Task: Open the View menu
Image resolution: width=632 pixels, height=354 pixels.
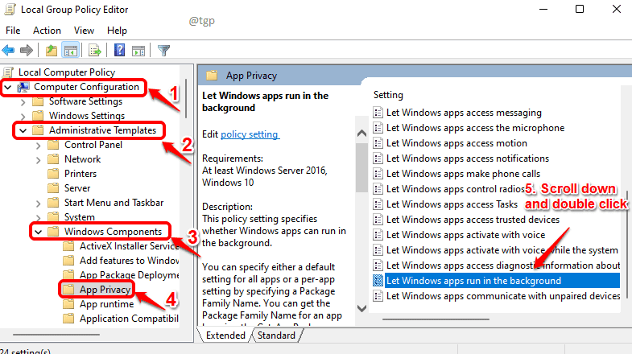Action: click(82, 30)
